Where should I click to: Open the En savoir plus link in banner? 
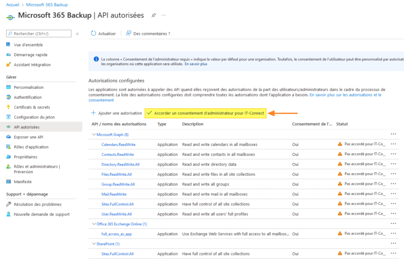pyautogui.click(x=196, y=64)
